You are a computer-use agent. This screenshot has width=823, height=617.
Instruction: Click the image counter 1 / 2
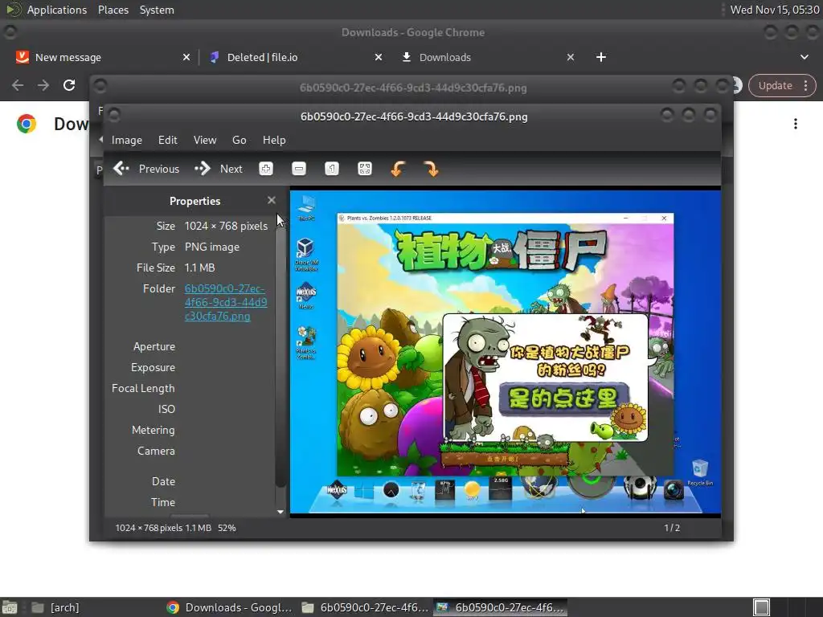tap(672, 528)
